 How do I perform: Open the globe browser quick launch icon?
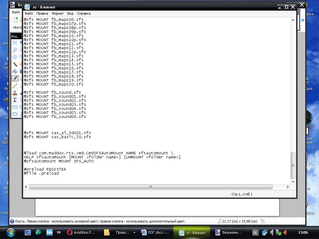pyautogui.click(x=38, y=232)
